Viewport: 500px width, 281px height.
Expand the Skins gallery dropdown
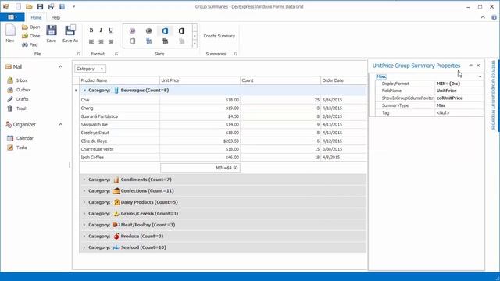pos(195,44)
